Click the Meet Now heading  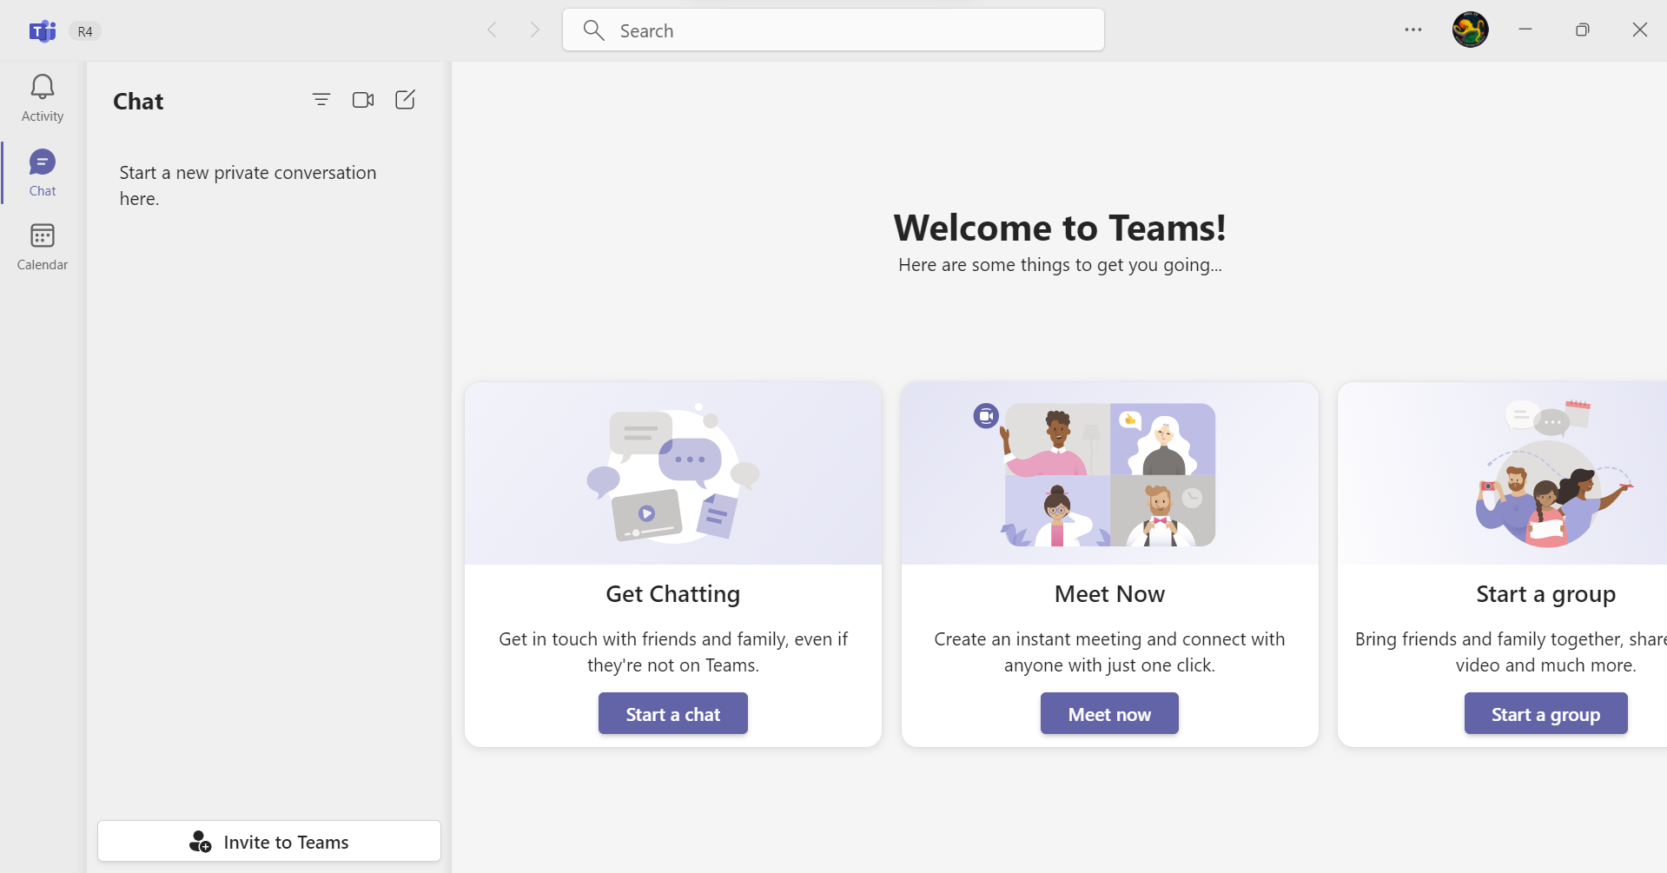(1109, 594)
